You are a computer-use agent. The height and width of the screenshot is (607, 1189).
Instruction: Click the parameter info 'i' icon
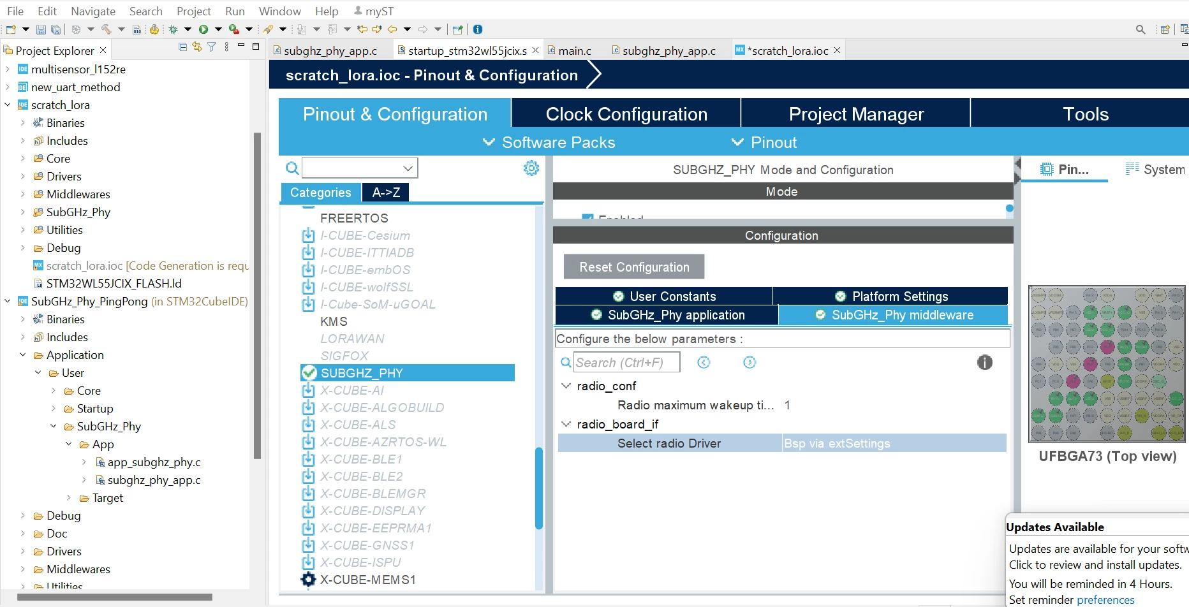[x=985, y=362]
